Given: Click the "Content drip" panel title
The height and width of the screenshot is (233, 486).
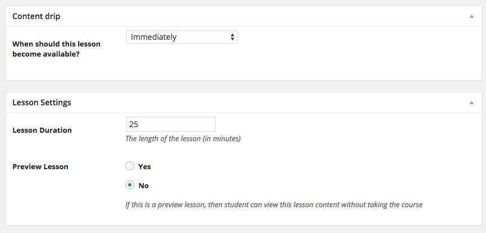Looking at the screenshot, I should [x=37, y=16].
